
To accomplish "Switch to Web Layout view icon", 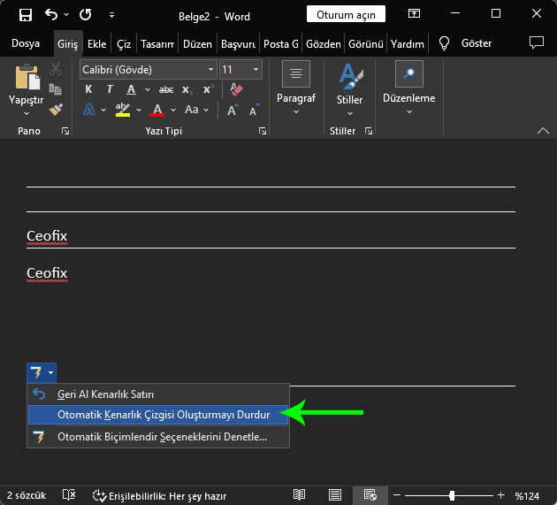I will coord(370,494).
